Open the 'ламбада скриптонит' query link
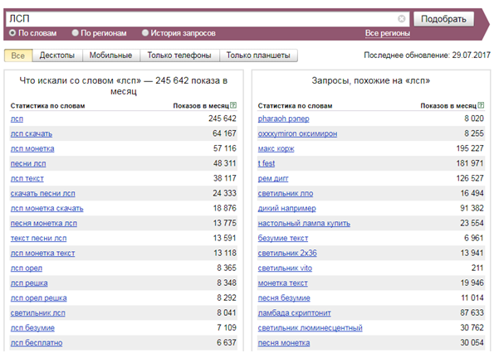The width and height of the screenshot is (494, 353). 294,313
